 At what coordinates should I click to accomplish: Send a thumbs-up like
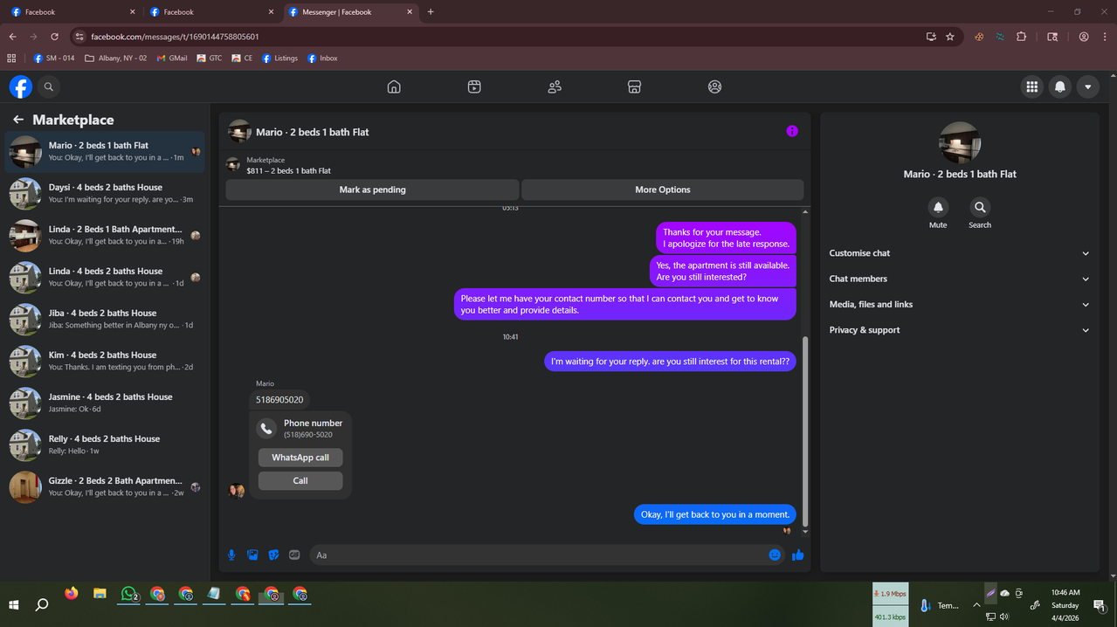click(797, 555)
